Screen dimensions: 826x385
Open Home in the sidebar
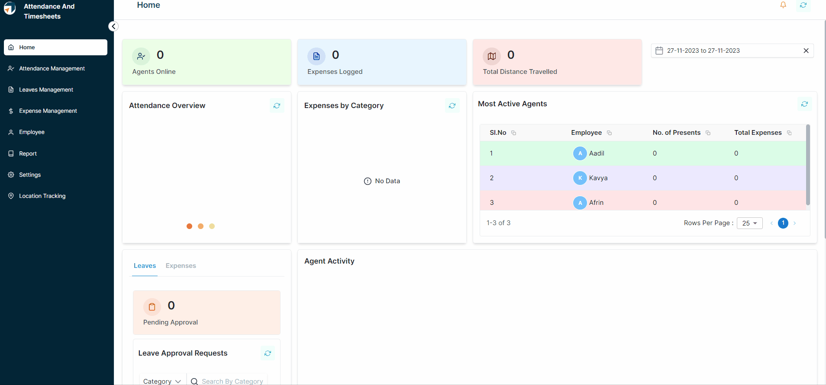(x=55, y=48)
